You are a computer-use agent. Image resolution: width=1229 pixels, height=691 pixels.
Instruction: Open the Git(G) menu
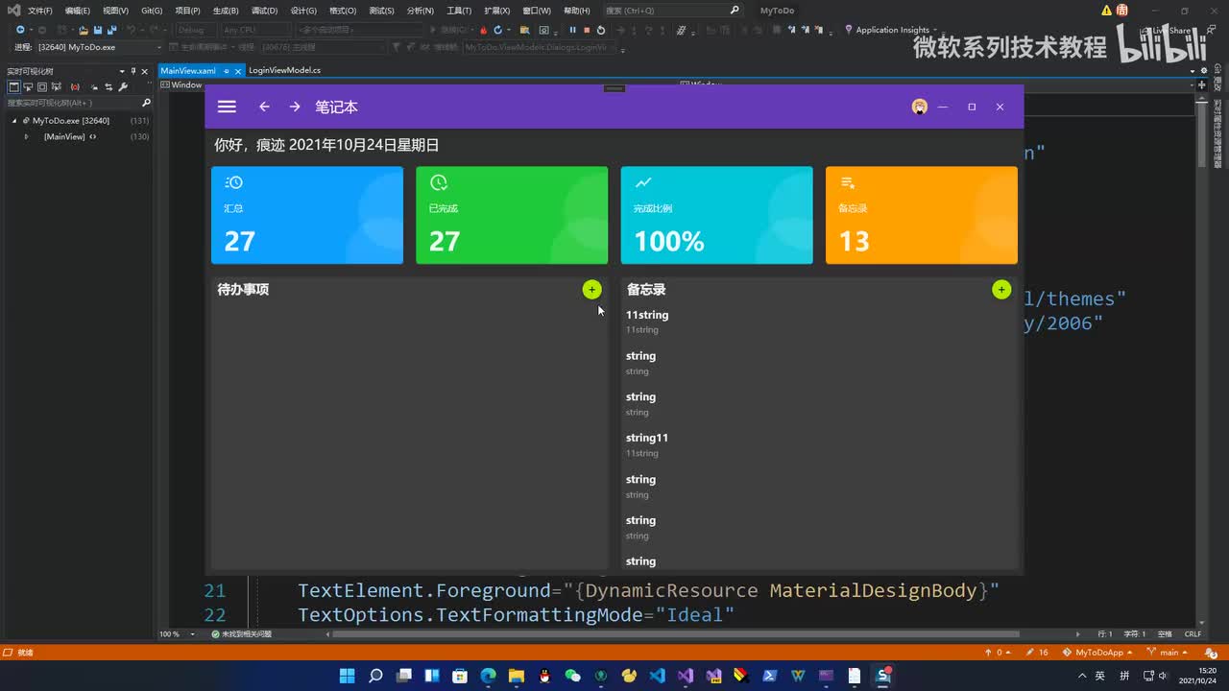tap(152, 11)
